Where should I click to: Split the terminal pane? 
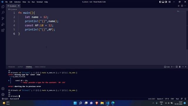click(177, 67)
